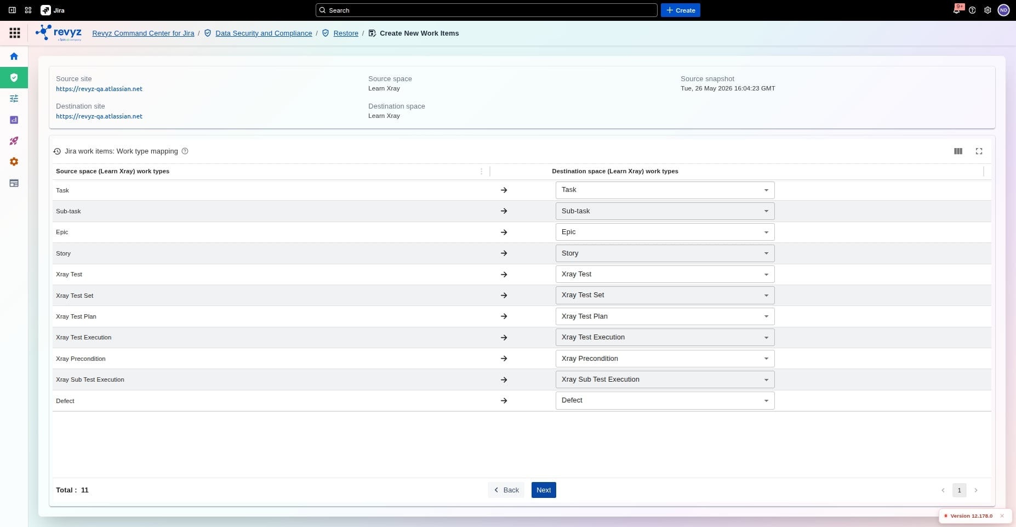Go to next page arrow
The image size is (1016, 527).
pyautogui.click(x=976, y=490)
